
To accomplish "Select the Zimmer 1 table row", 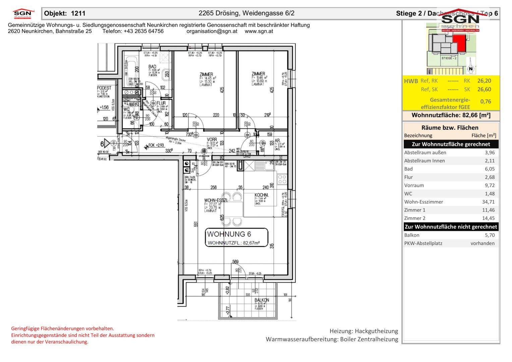I will [x=451, y=210].
